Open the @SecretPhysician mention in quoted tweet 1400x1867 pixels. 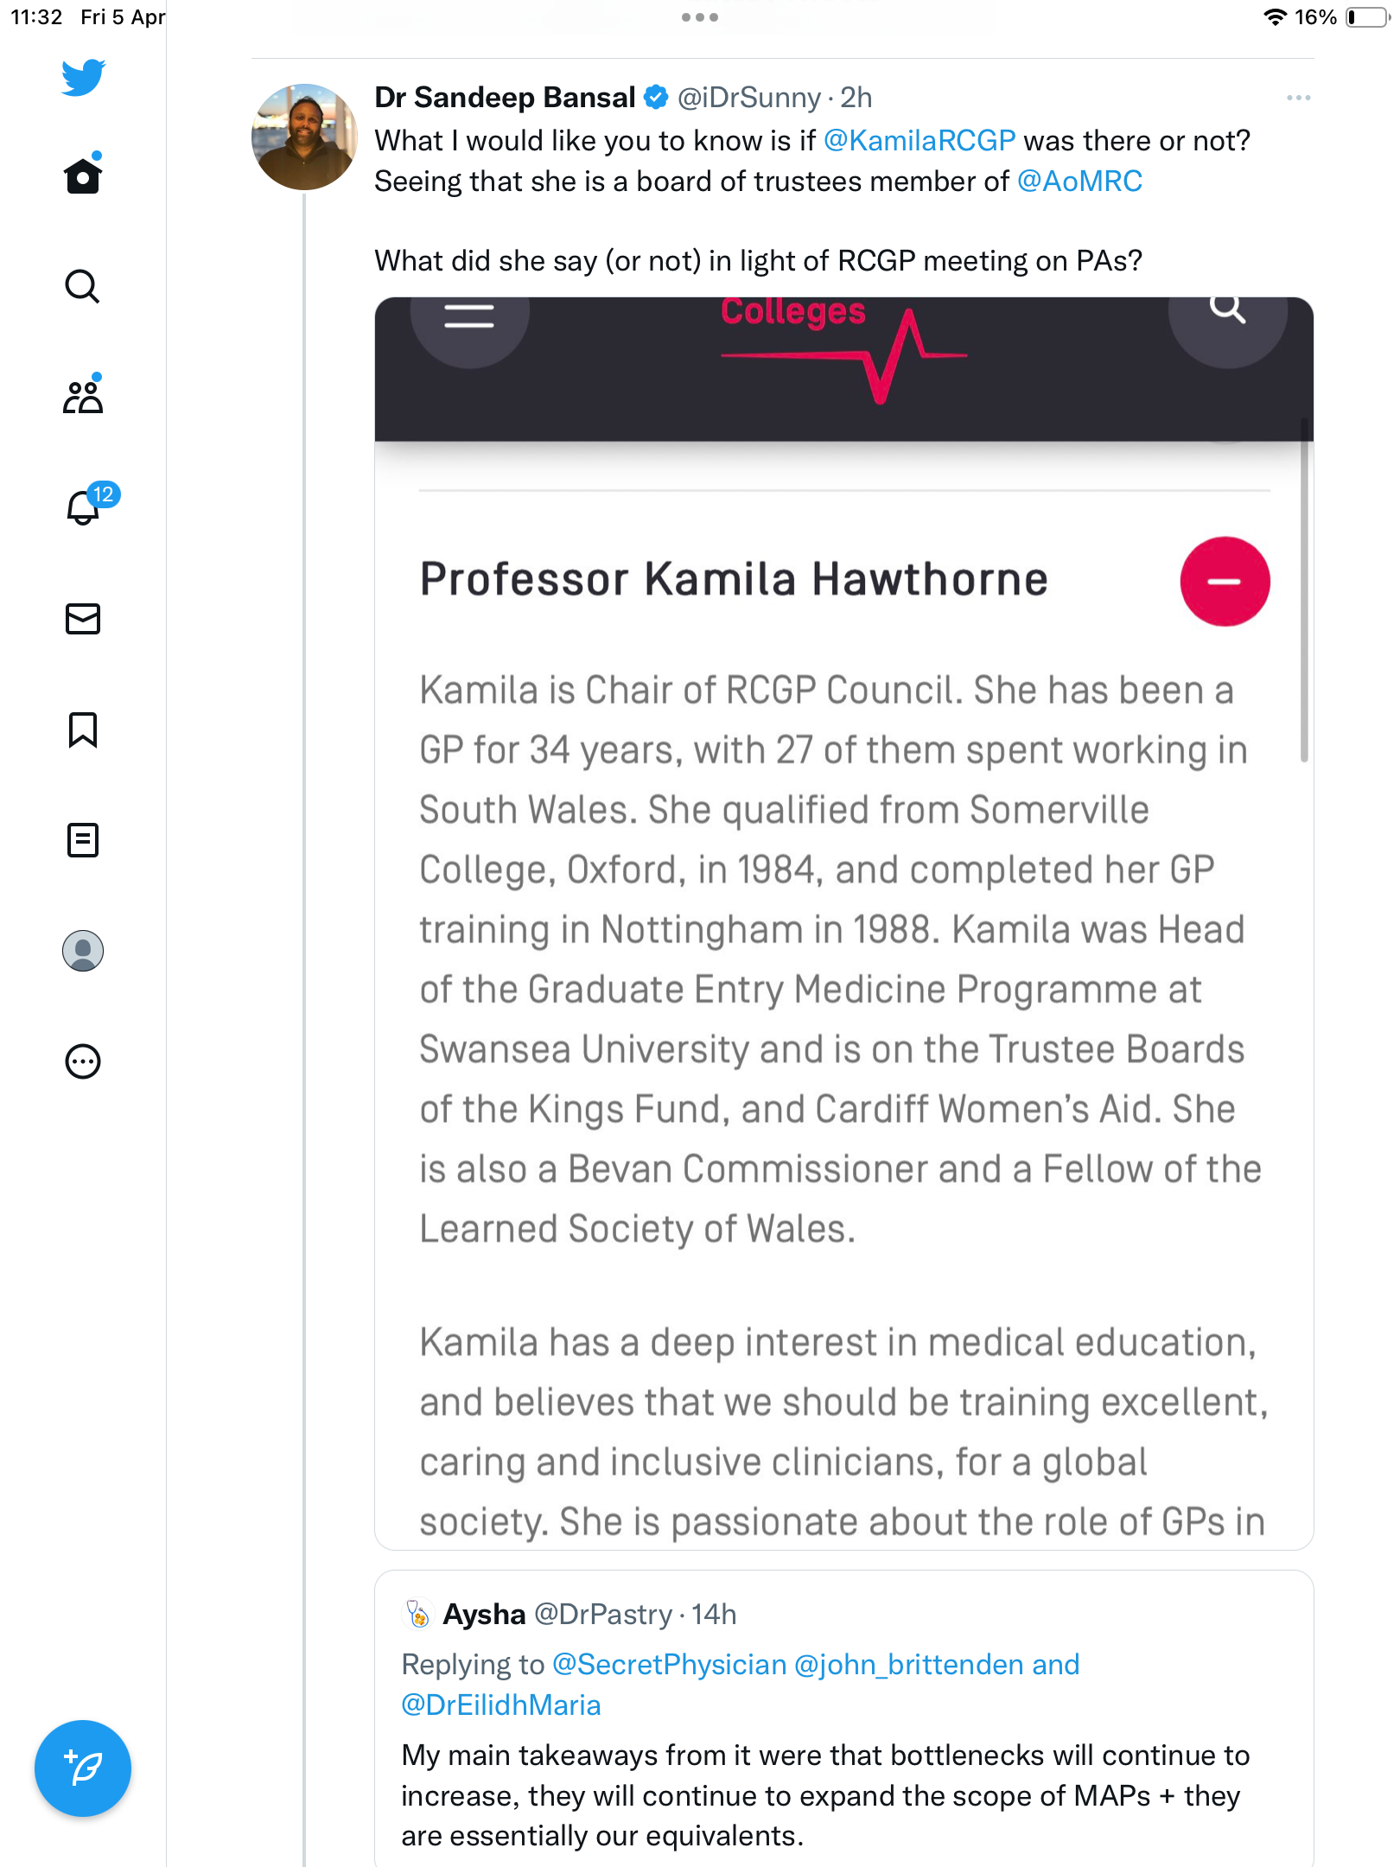669,1665
